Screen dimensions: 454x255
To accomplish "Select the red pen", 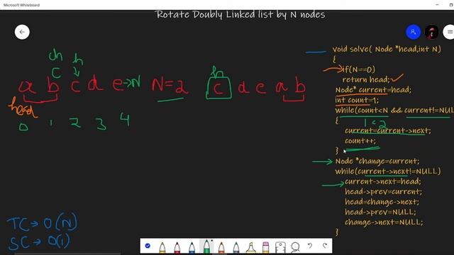I will 177,247.
